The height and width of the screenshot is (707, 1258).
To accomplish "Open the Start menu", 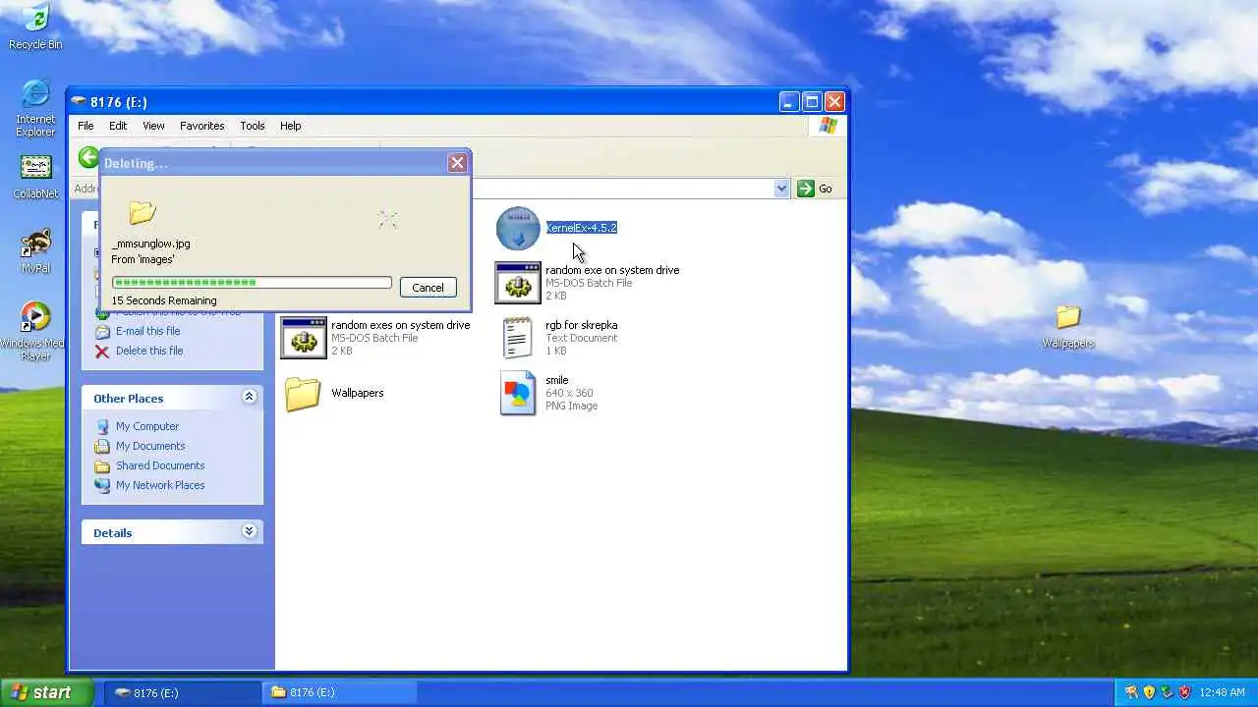I will pyautogui.click(x=46, y=692).
